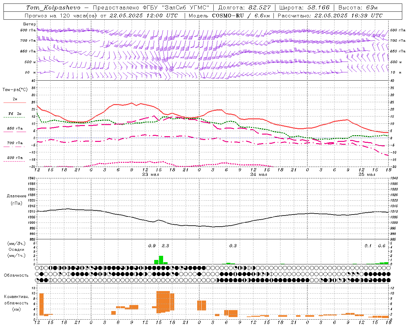This screenshot has width=407, height=325.
Task: Select the 0.3 precipitation amount value
Action: click(233, 246)
